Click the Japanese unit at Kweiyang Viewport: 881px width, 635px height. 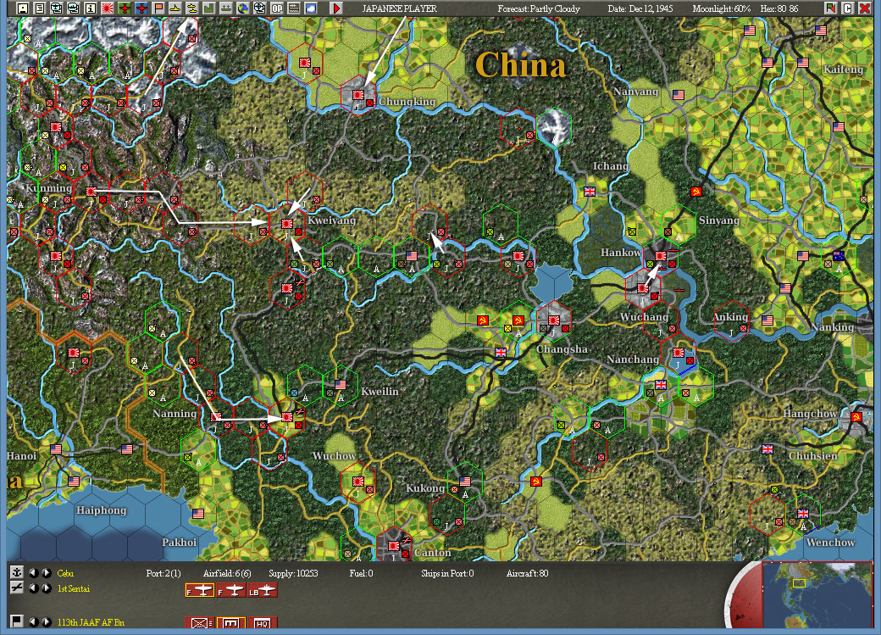point(286,224)
